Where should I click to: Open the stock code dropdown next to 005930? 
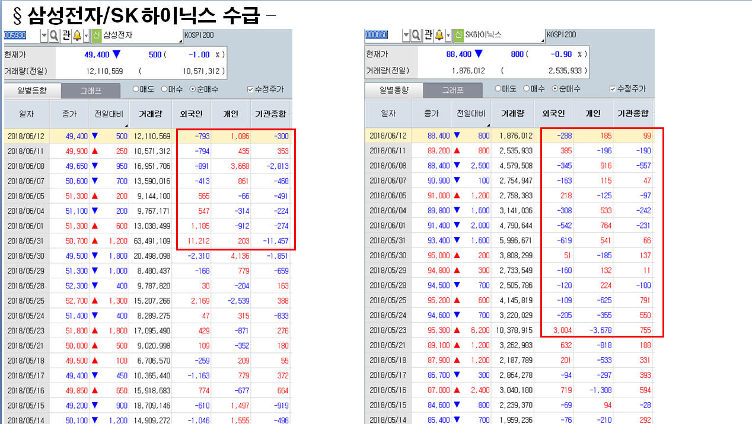pyautogui.click(x=44, y=36)
